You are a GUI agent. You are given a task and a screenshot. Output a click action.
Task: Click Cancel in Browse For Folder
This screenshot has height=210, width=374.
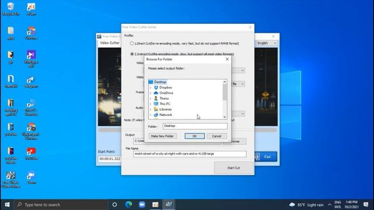click(x=217, y=136)
